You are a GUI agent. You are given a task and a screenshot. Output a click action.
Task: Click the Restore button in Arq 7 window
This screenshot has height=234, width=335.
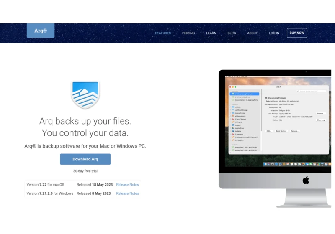(320, 114)
